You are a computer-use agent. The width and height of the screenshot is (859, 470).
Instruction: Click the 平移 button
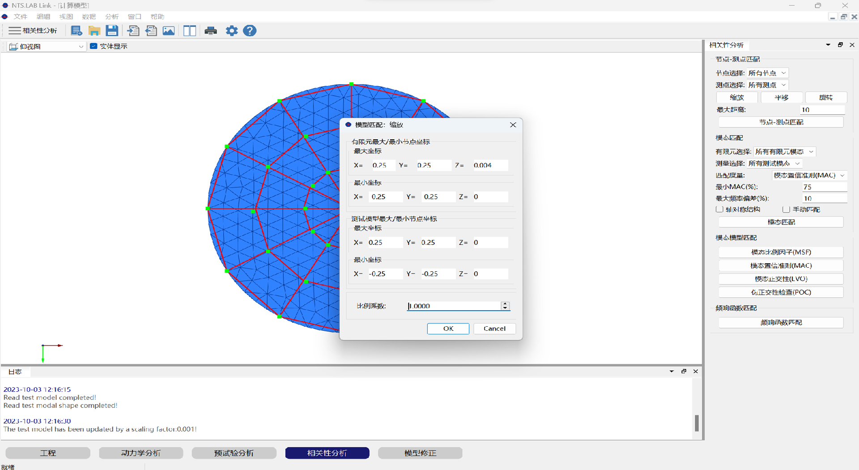pos(782,98)
